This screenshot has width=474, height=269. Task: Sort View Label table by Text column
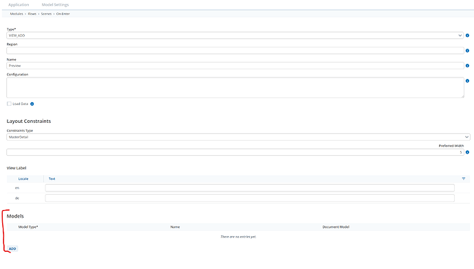pos(52,178)
